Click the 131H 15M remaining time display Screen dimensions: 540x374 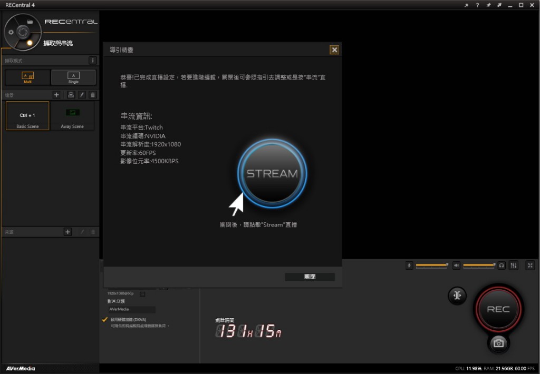[248, 331]
